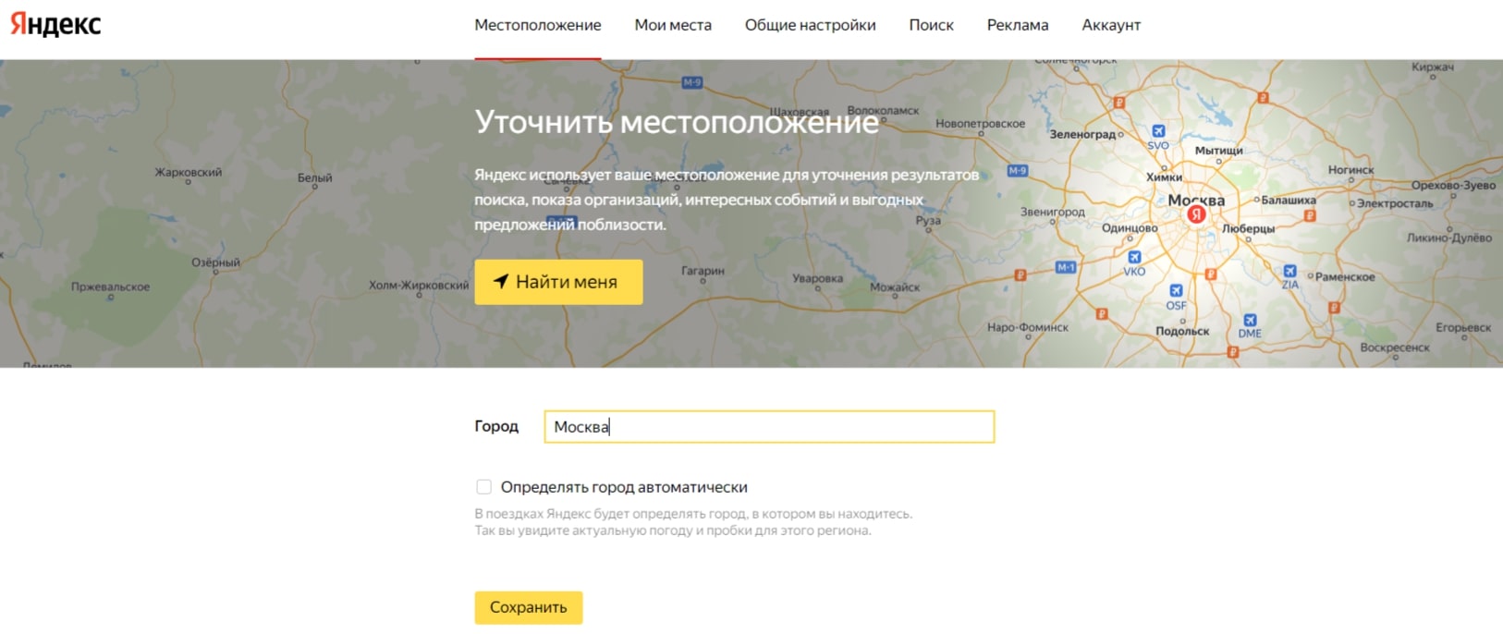Click the Новопетровское label on the map
The width and height of the screenshot is (1503, 634).
pyautogui.click(x=980, y=123)
